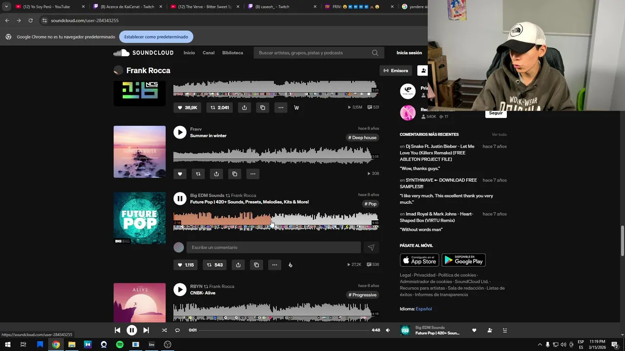Open OBS Studio from the taskbar

point(167,344)
